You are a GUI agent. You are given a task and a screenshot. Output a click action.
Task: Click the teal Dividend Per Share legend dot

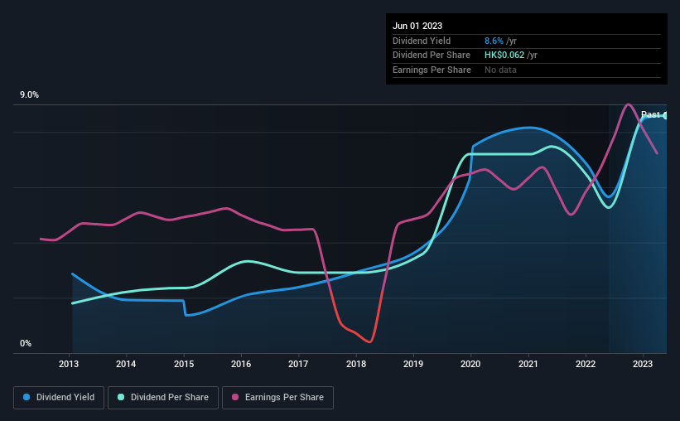pos(121,397)
